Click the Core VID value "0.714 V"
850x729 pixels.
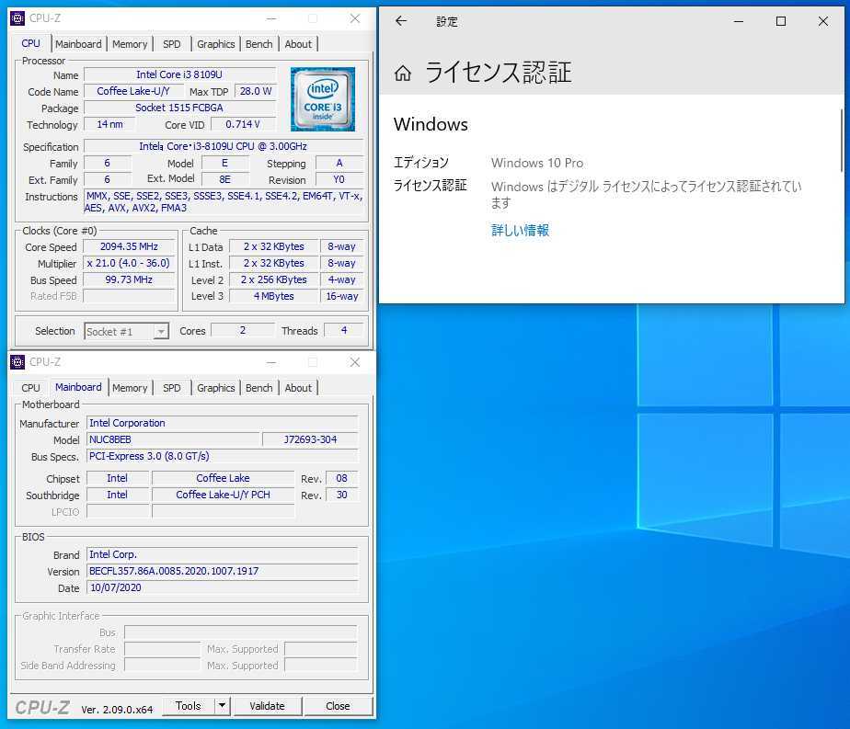(243, 124)
